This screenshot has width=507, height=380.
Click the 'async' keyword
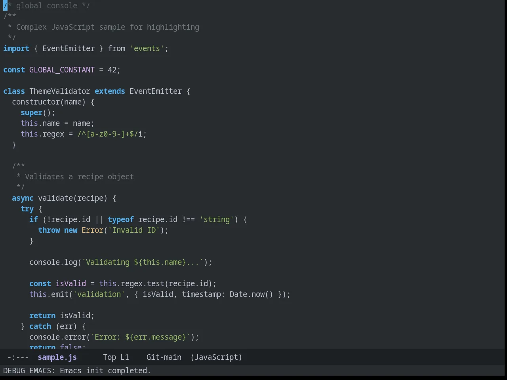23,198
